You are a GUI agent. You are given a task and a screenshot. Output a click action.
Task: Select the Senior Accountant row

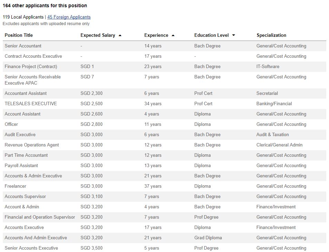click(164, 46)
